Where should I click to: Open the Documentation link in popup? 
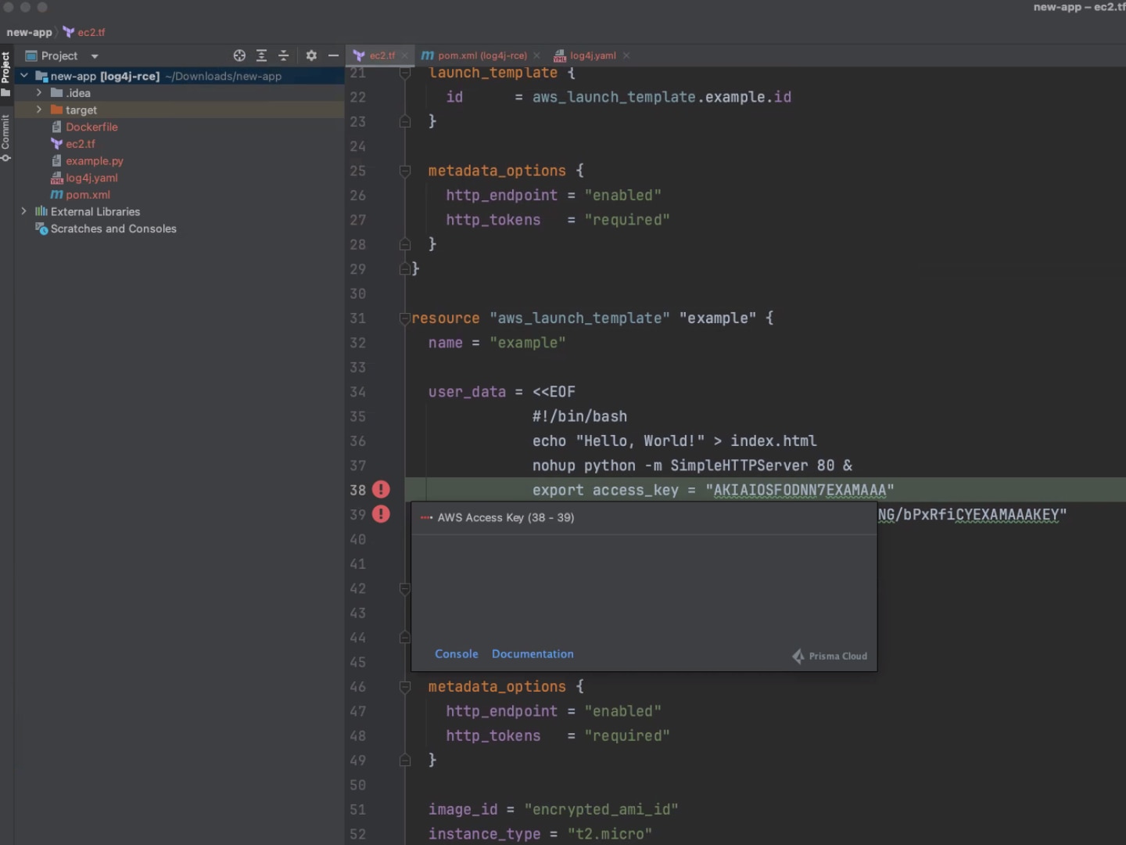[533, 654]
